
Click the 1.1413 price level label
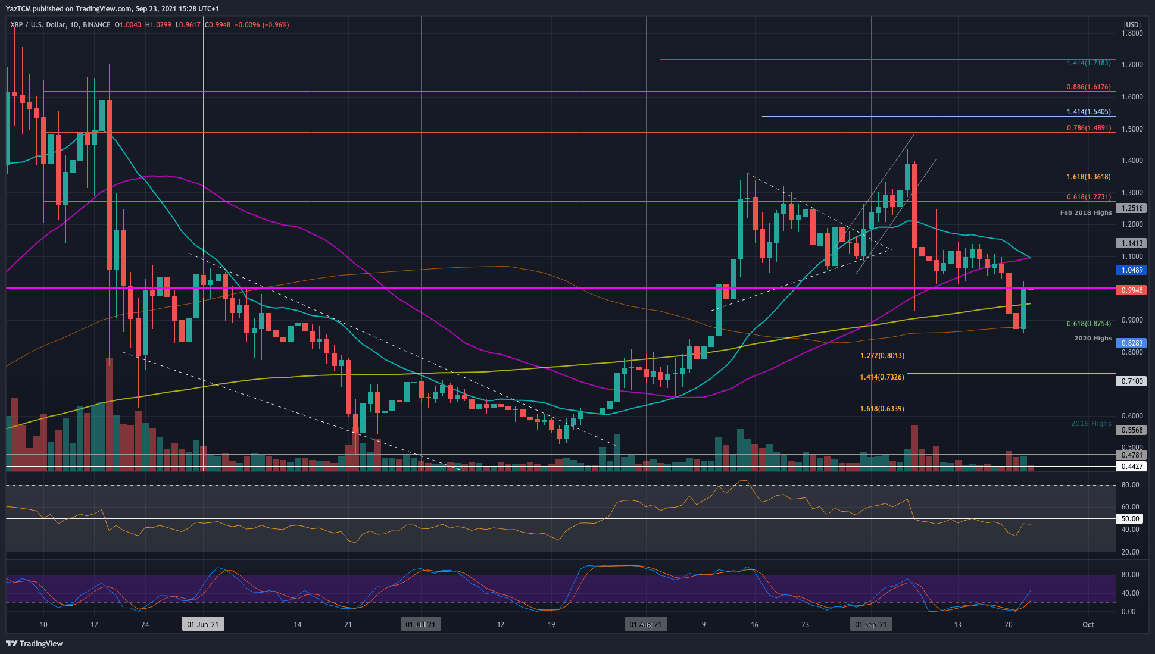click(1132, 243)
